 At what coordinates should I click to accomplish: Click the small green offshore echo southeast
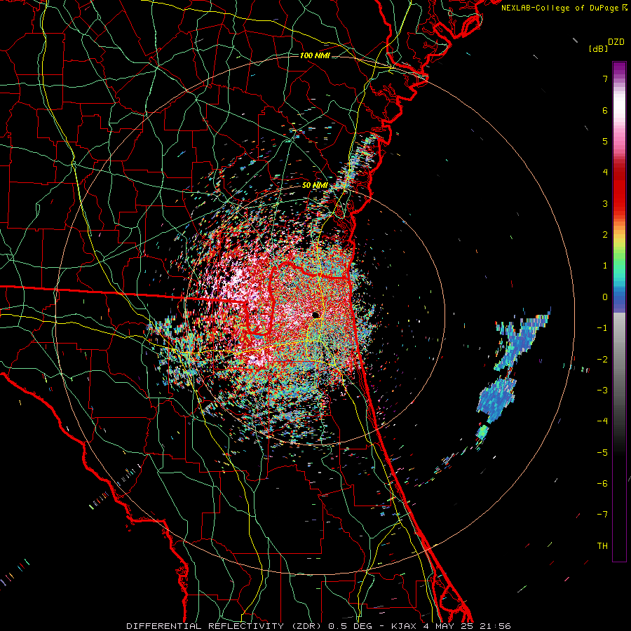483,431
